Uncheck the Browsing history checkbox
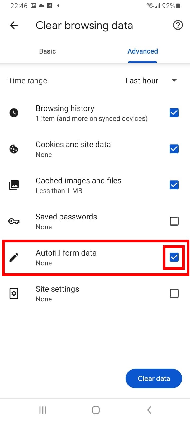 click(174, 113)
